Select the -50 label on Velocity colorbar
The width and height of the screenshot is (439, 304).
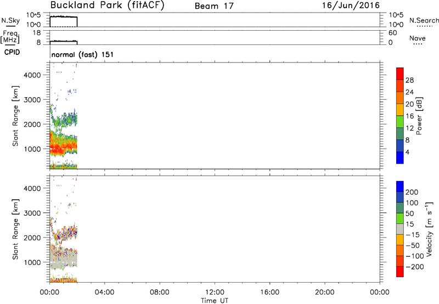(x=413, y=245)
